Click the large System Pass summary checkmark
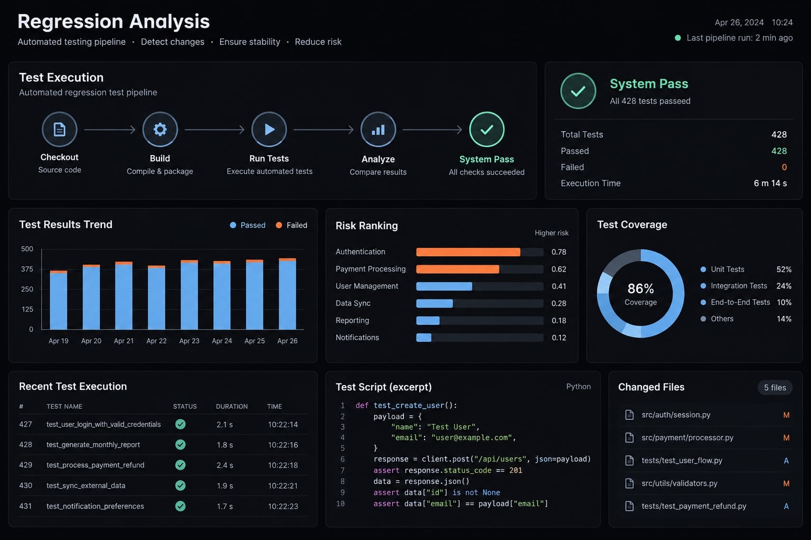Viewport: 811px width, 540px height. coord(578,91)
